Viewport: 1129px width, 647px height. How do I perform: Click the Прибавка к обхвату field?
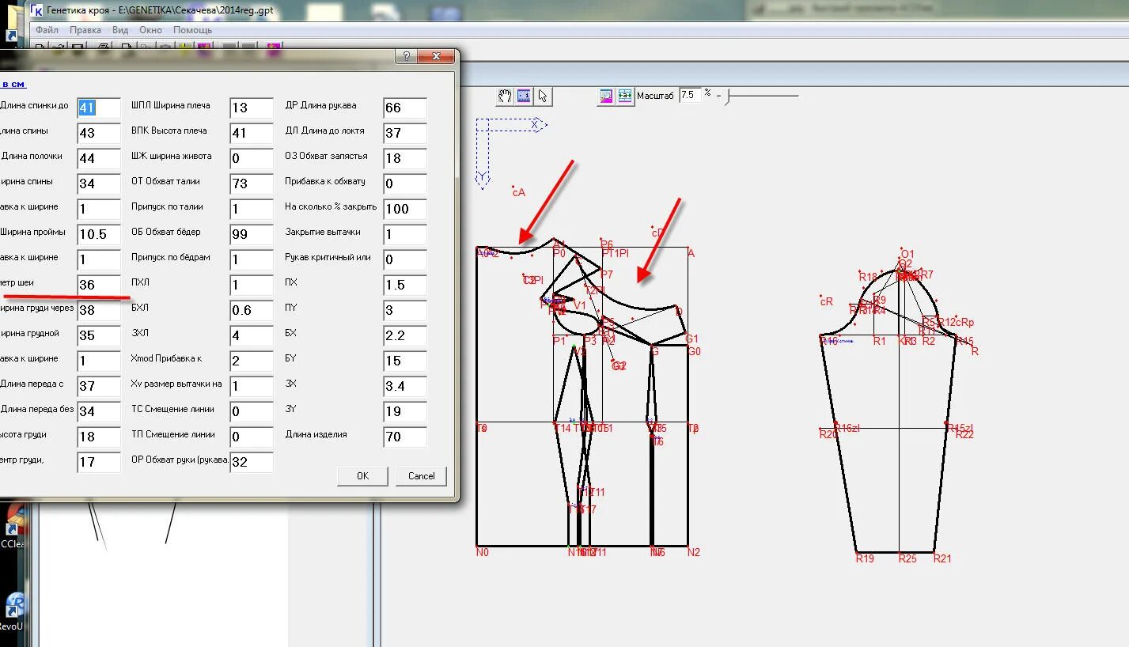405,184
